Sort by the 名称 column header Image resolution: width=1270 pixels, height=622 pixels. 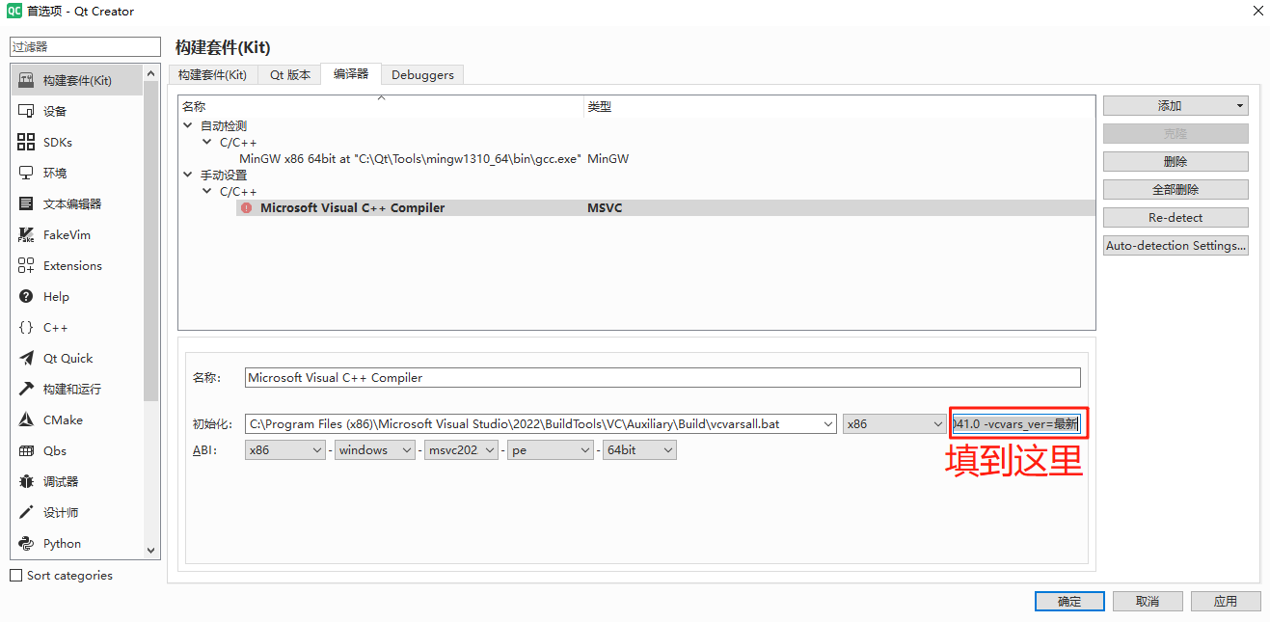point(381,106)
